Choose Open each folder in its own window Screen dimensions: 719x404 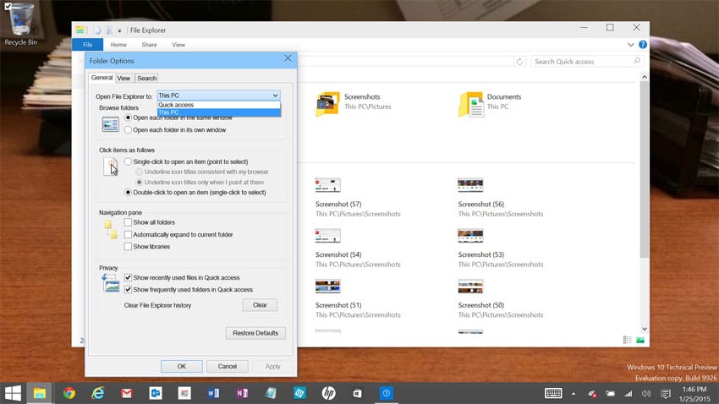(128, 130)
